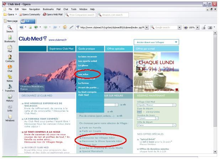Image resolution: width=220 pixels, height=159 pixels.
Task: Open Nombre de Jours 7 jours dropdown
Action: 148,118
